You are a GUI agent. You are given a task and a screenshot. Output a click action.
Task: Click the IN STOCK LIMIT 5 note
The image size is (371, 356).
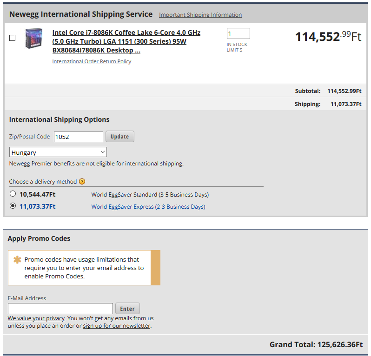point(237,47)
